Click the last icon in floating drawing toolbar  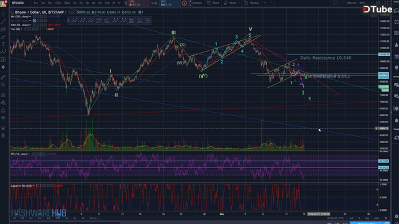(x=148, y=21)
